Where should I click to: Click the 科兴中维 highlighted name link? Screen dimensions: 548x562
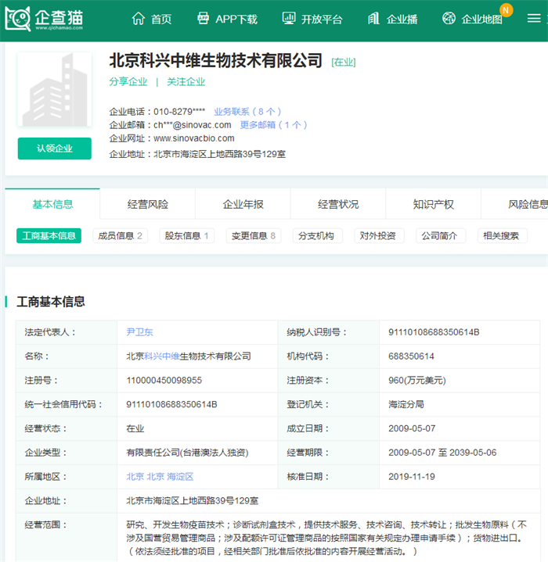(x=162, y=356)
